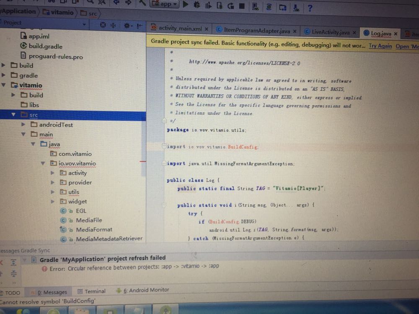Open the Android Monitor tool window tab
419x314 pixels.
point(142,290)
